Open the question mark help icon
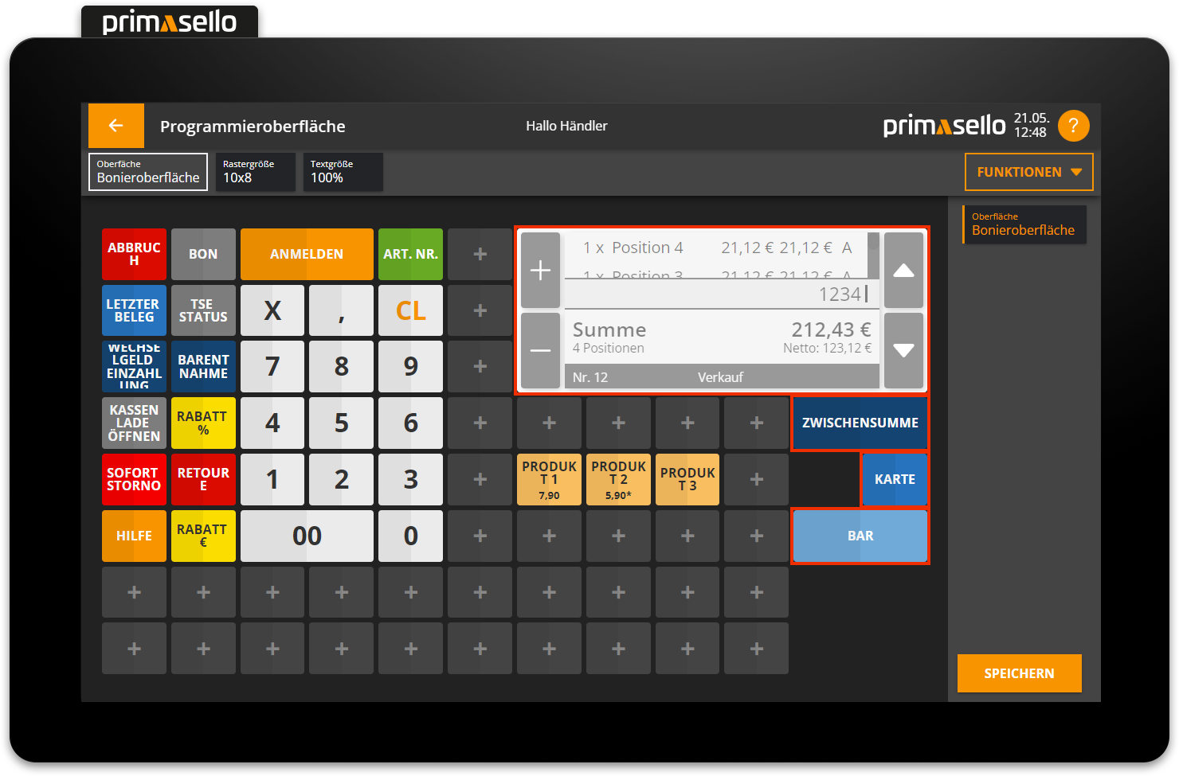The height and width of the screenshot is (776, 1179). click(x=1073, y=126)
